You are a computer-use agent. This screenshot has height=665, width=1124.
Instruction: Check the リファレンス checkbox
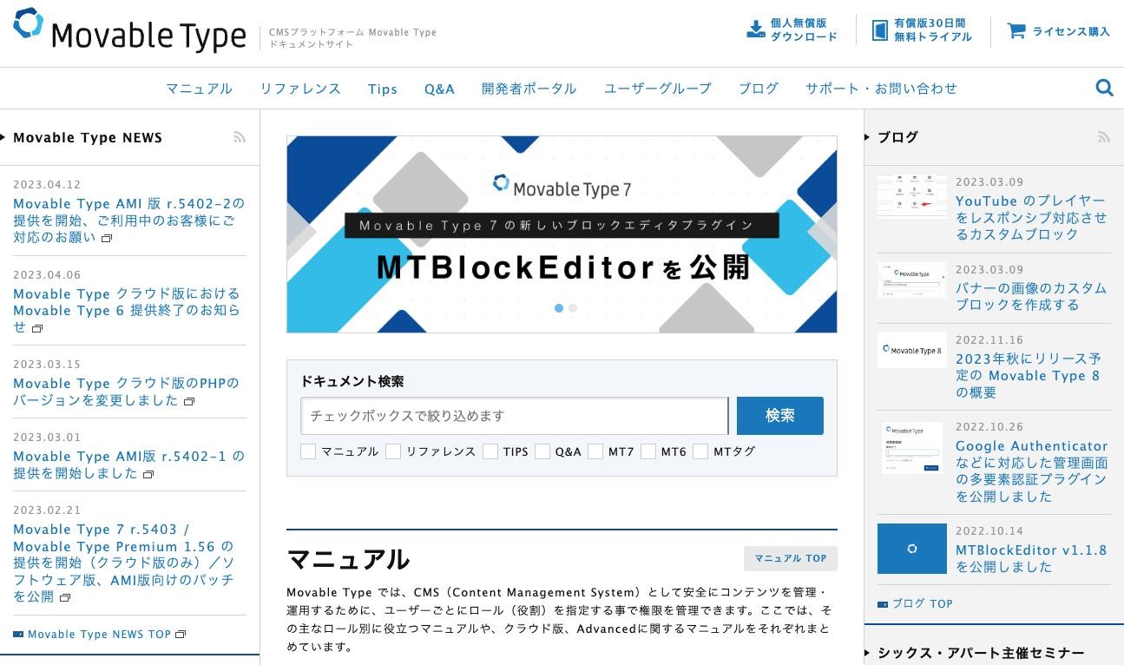pyautogui.click(x=393, y=451)
